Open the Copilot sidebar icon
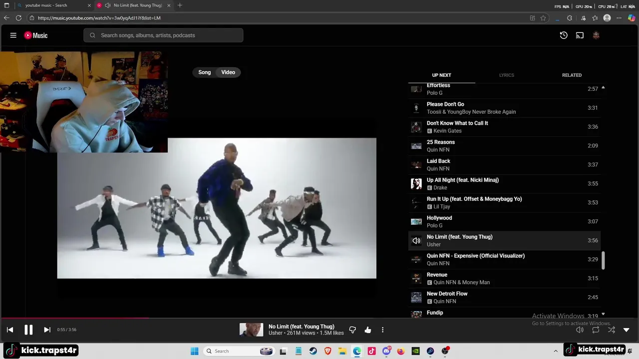The height and width of the screenshot is (359, 639). (632, 18)
